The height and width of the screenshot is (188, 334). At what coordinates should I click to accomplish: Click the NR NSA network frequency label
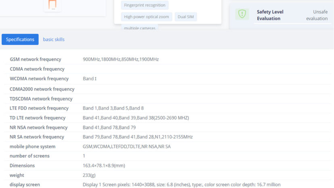39,127
